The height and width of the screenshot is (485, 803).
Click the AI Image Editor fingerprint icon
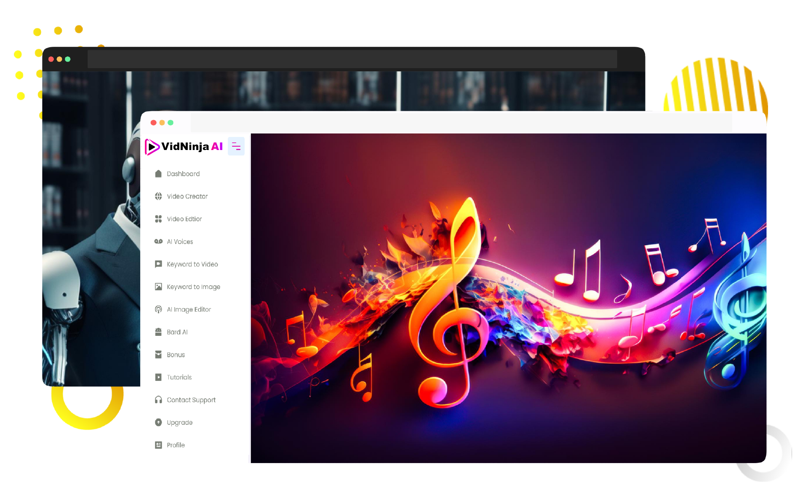(x=158, y=309)
